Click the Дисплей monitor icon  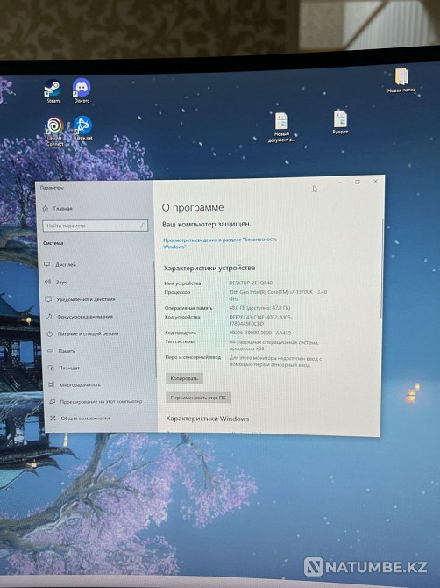coord(46,264)
